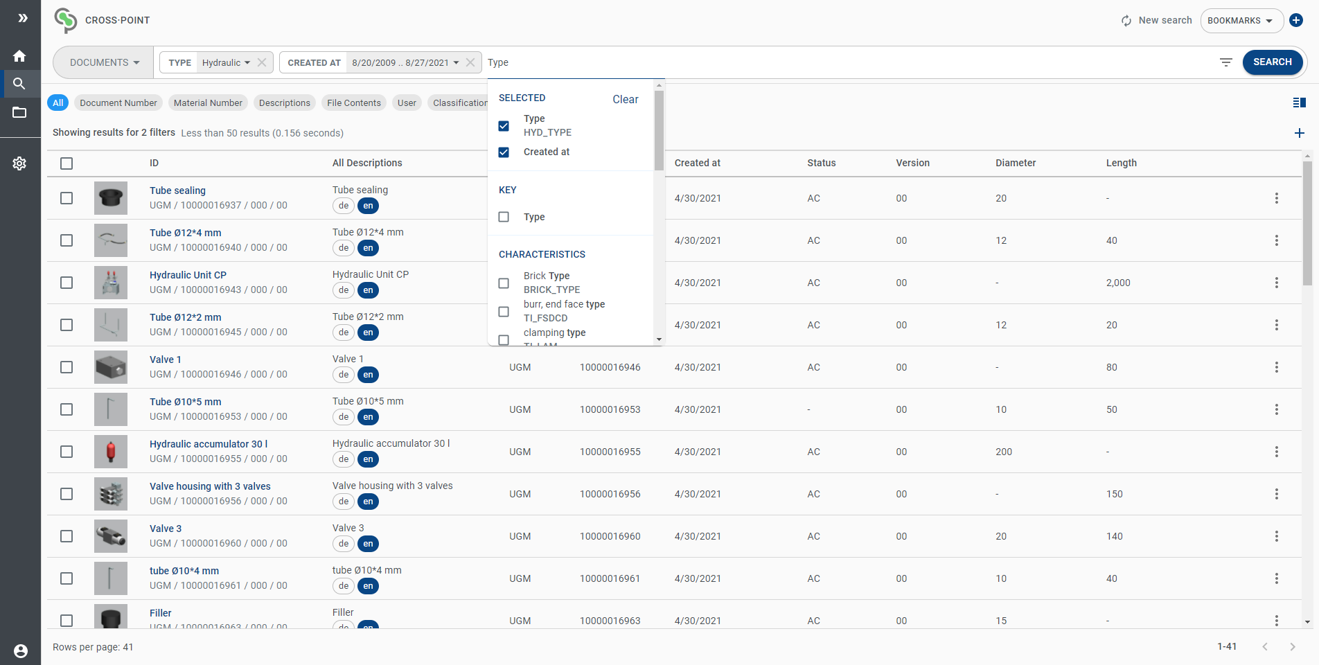Open row menu for Valve 3

[1277, 536]
